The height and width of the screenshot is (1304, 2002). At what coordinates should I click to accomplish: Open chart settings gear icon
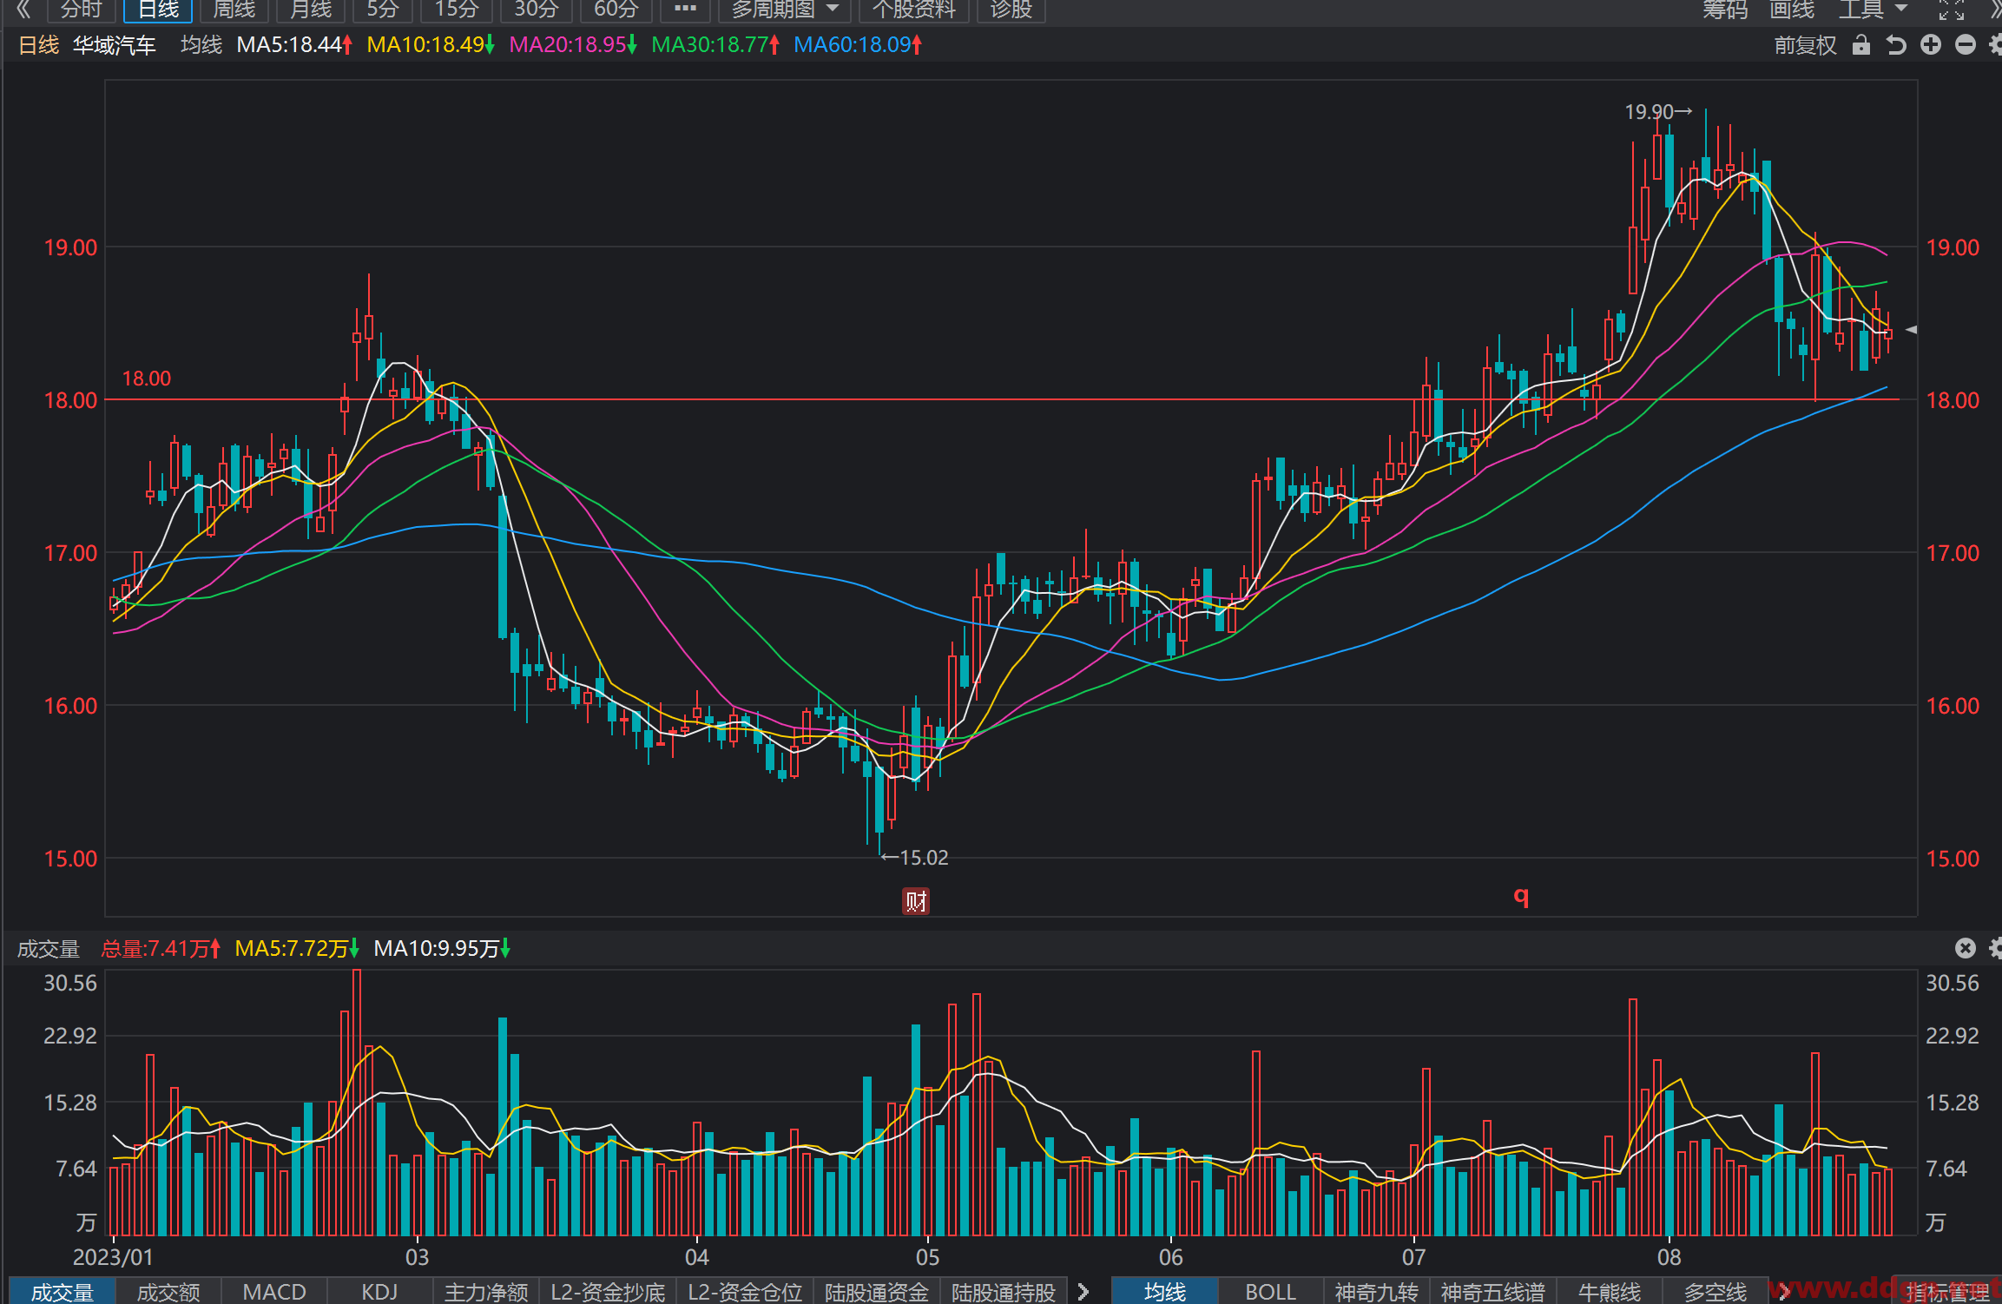1996,45
